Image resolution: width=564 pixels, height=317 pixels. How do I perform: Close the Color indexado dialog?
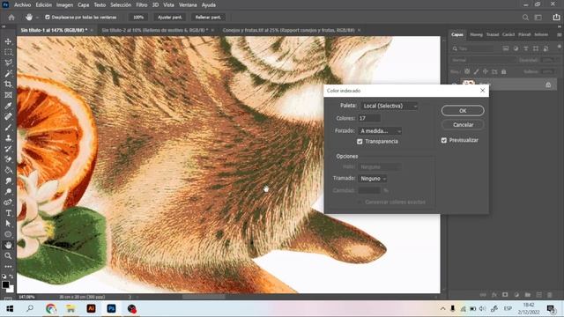click(x=482, y=91)
